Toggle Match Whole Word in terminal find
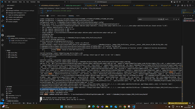 [161, 19]
